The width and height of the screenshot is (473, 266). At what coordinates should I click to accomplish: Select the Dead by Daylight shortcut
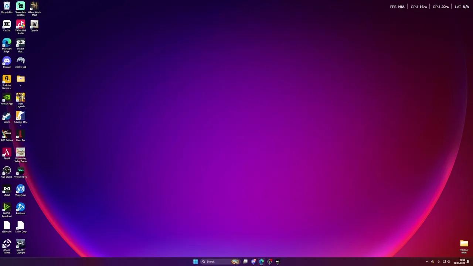coord(21,247)
